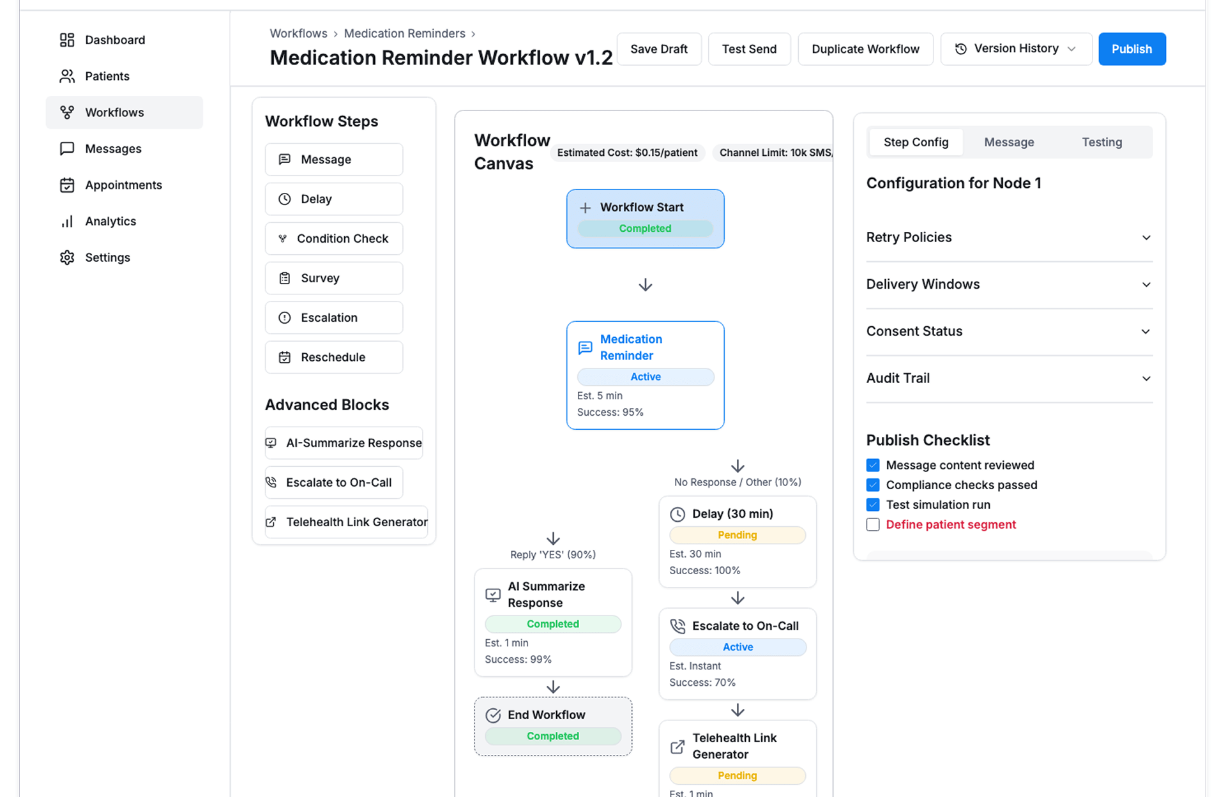The width and height of the screenshot is (1226, 797).
Task: Uncheck Compliance checks passed checkbox
Action: [x=873, y=485]
